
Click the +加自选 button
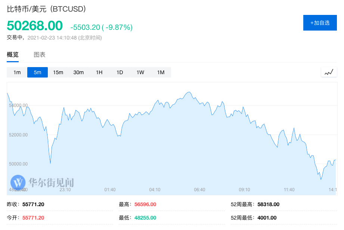click(x=320, y=22)
